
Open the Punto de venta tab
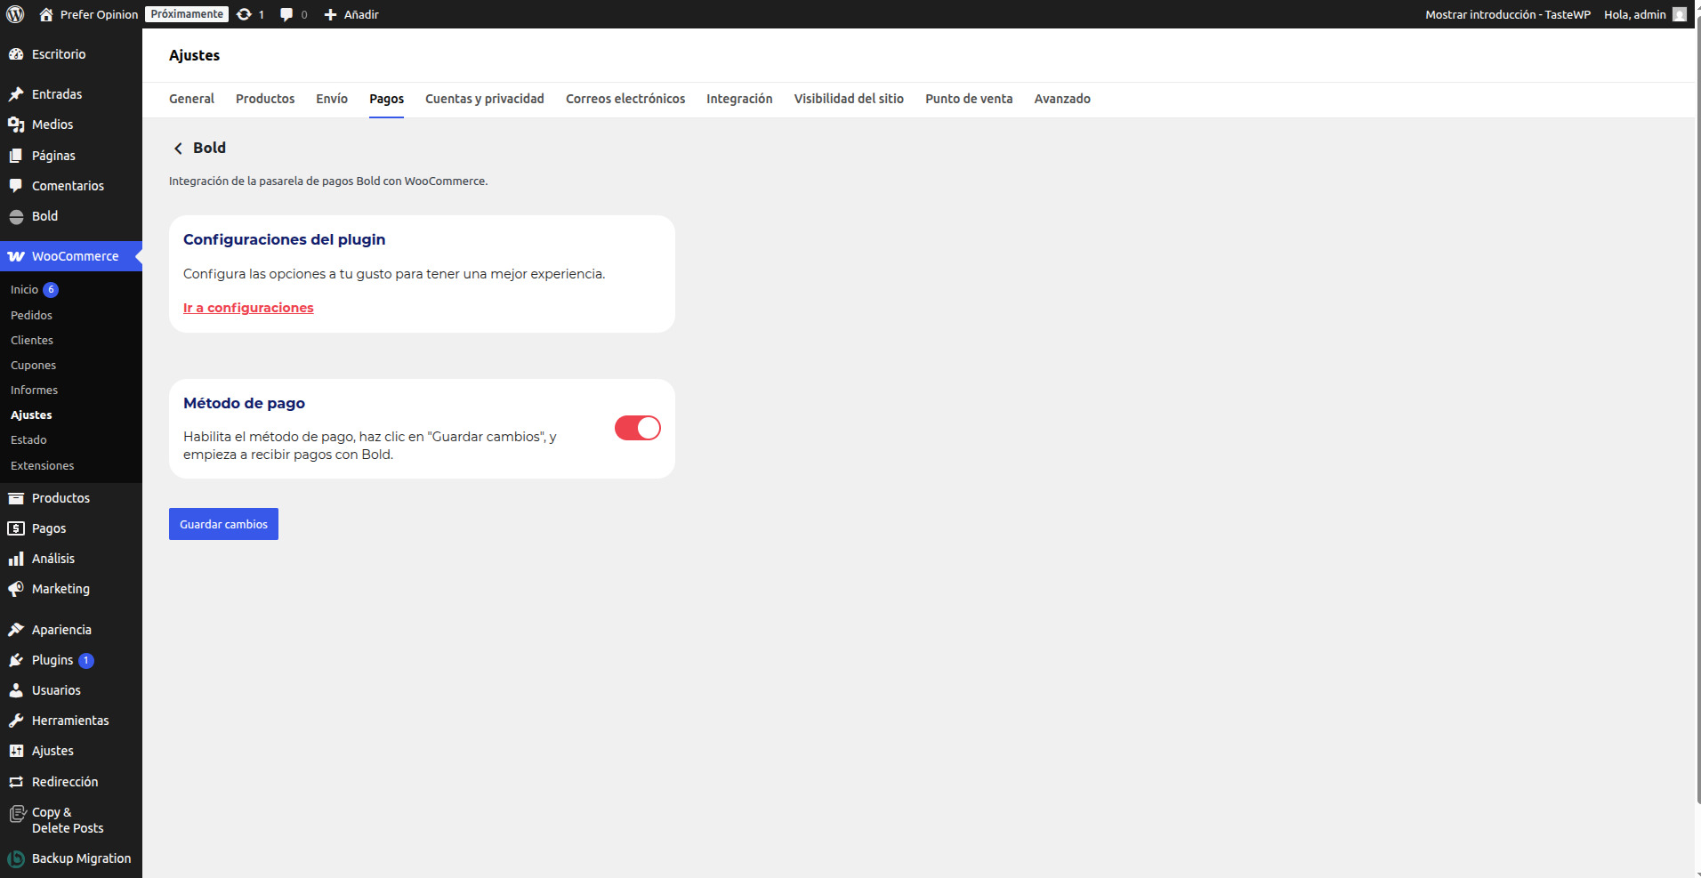[x=969, y=99]
